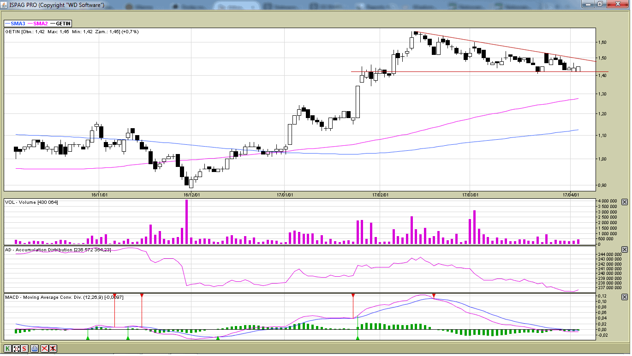The height and width of the screenshot is (356, 632).
Task: Print the chart using the printer icon
Action: coord(35,349)
